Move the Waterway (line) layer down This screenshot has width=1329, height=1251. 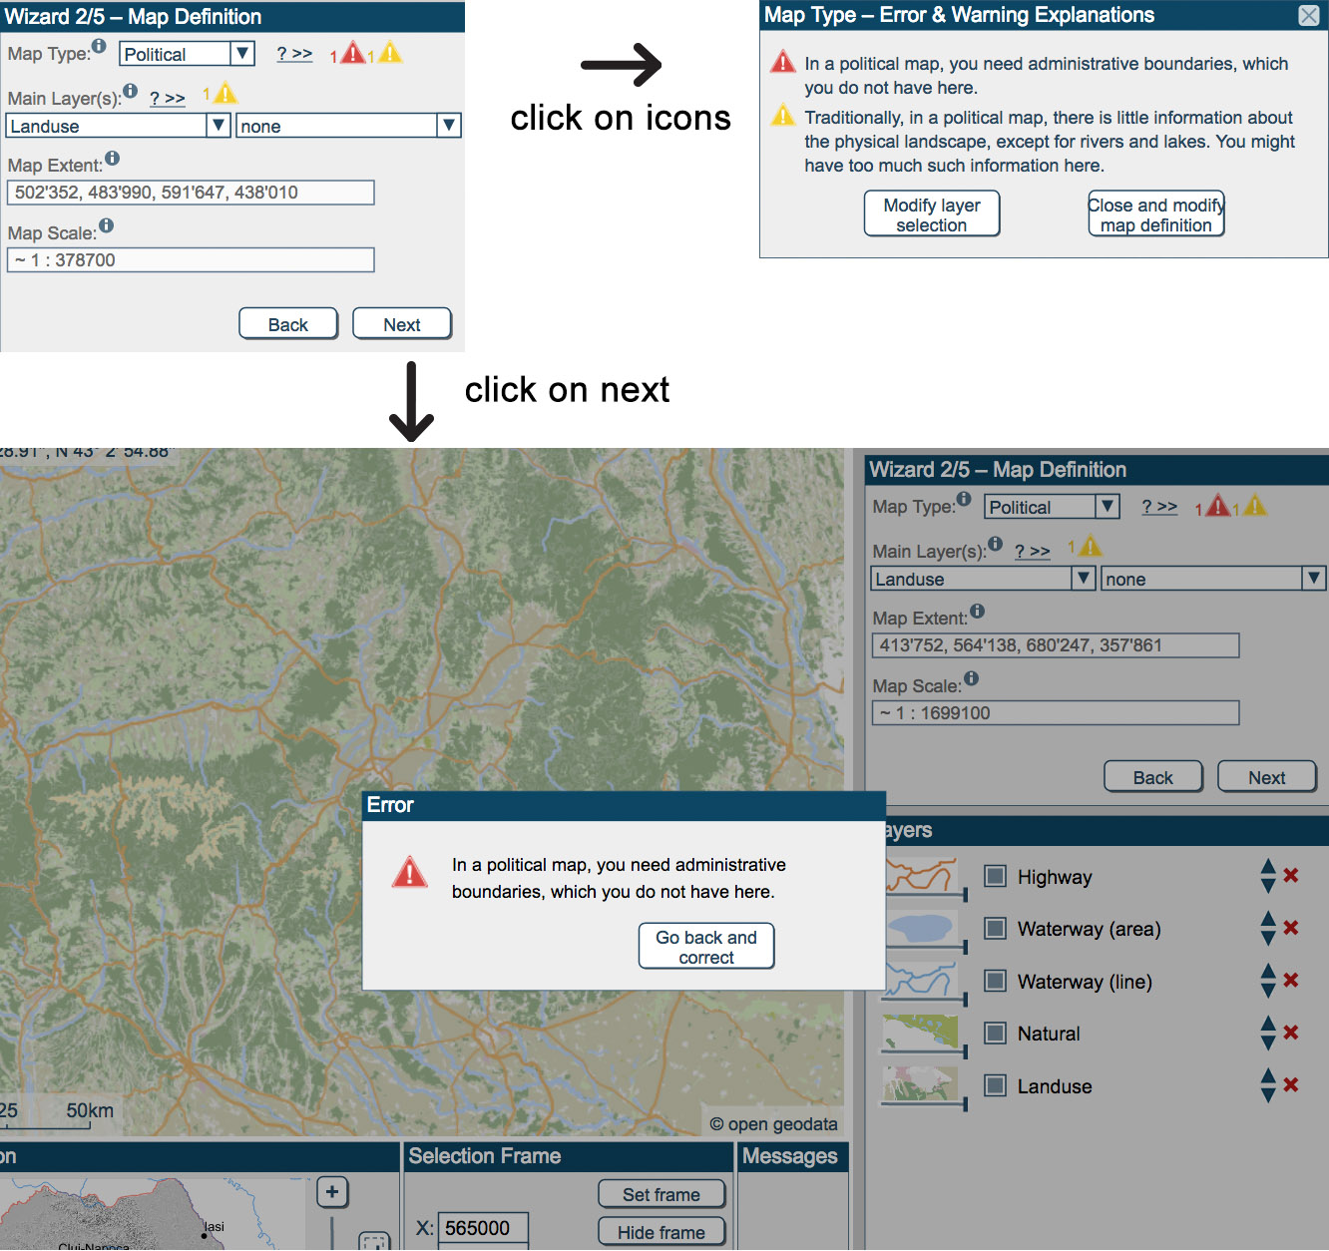click(1268, 991)
